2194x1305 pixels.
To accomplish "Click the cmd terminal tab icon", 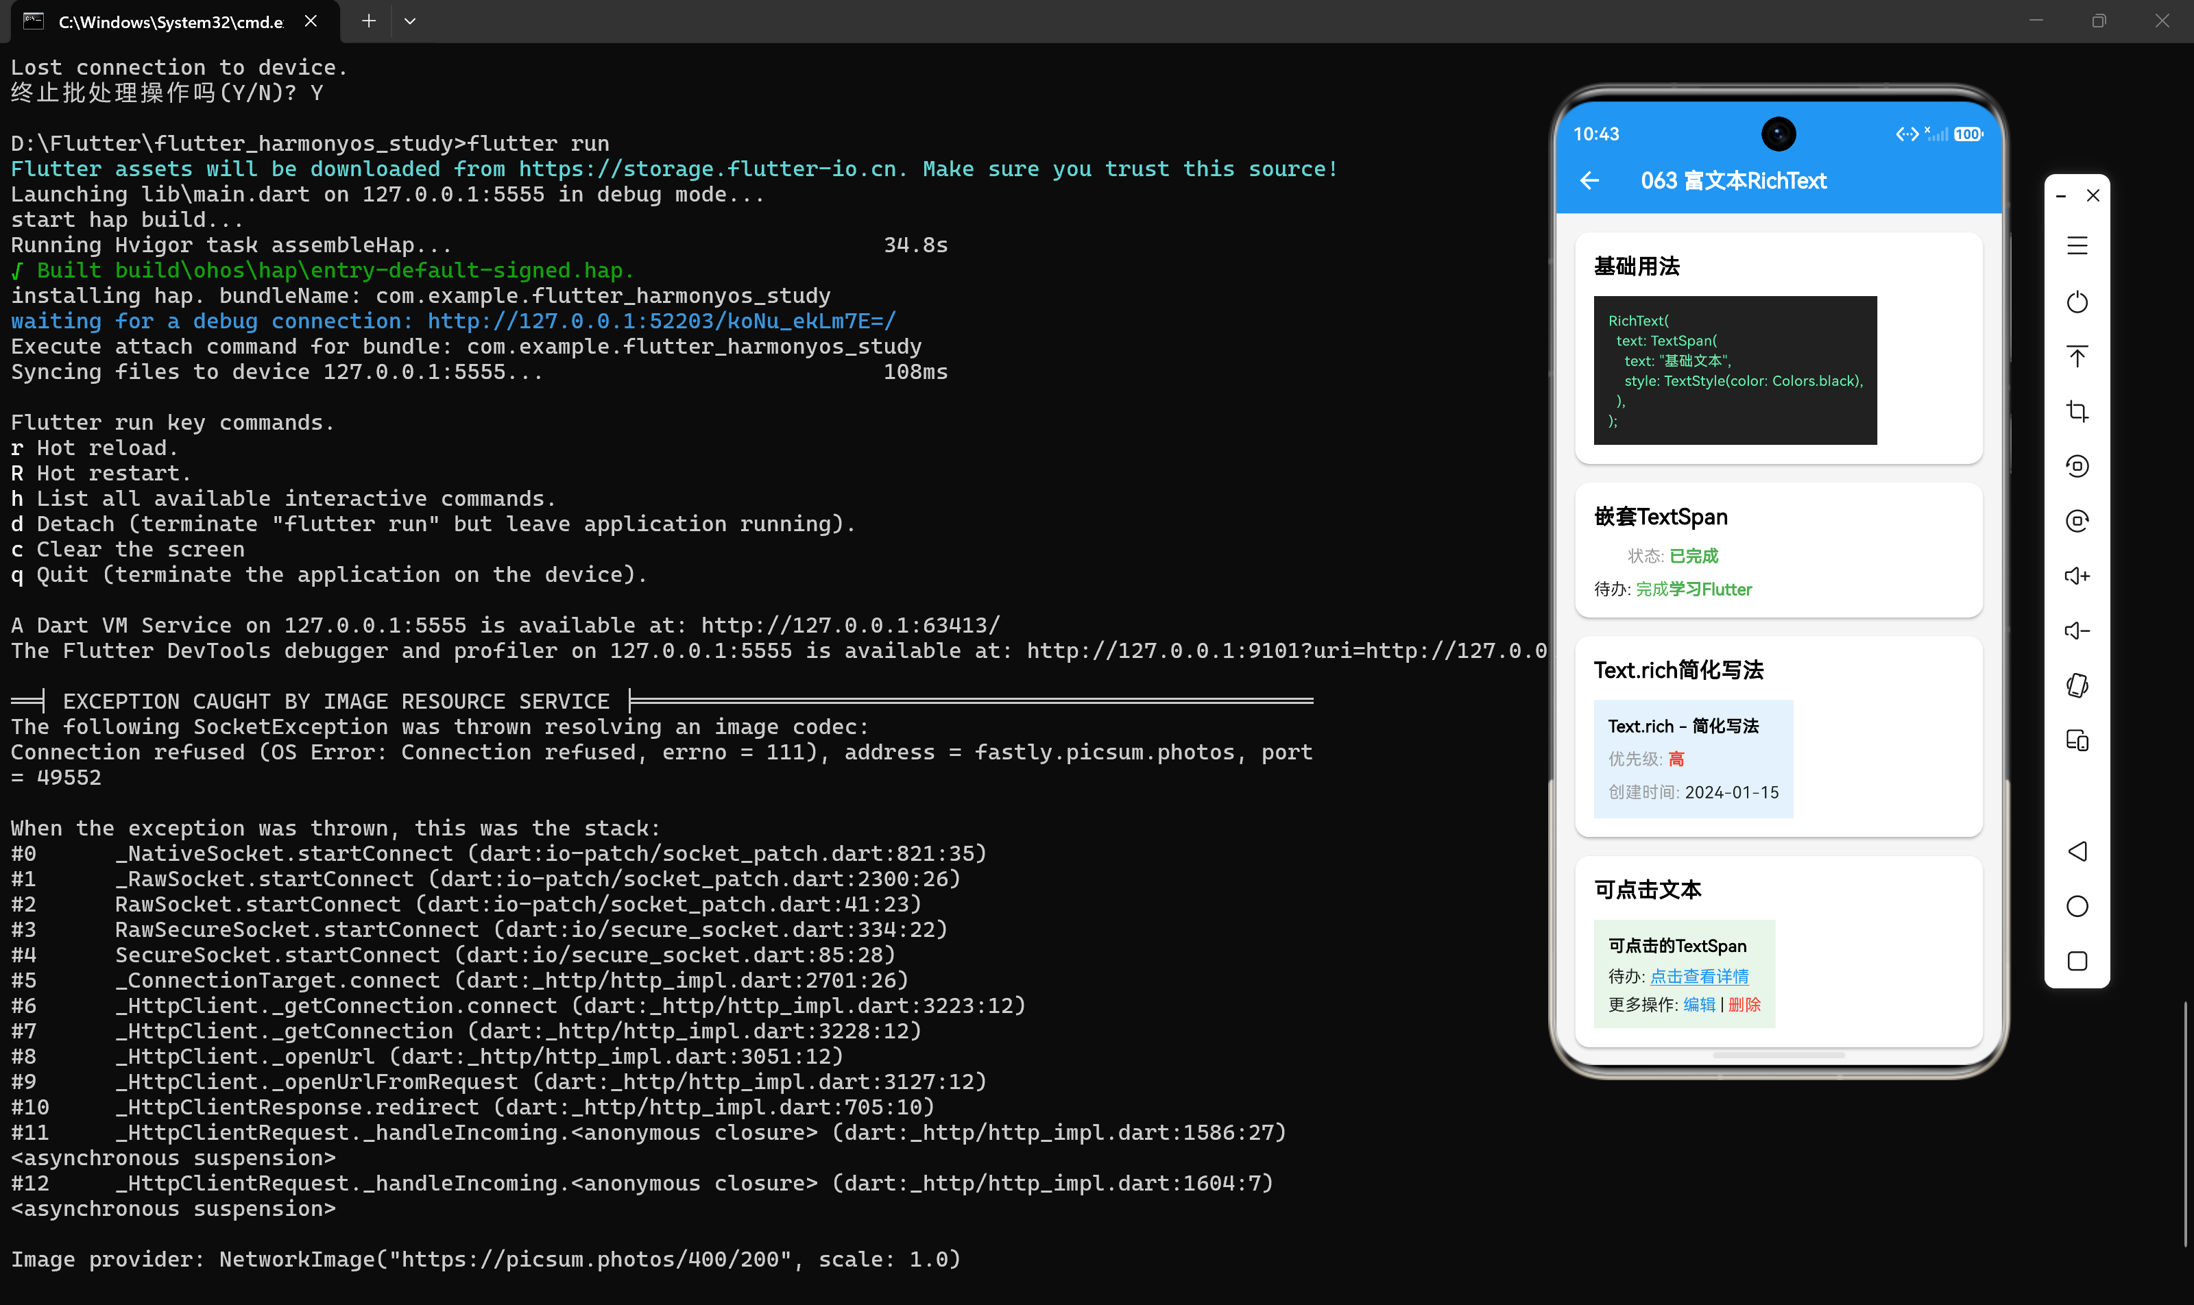I will tap(34, 21).
